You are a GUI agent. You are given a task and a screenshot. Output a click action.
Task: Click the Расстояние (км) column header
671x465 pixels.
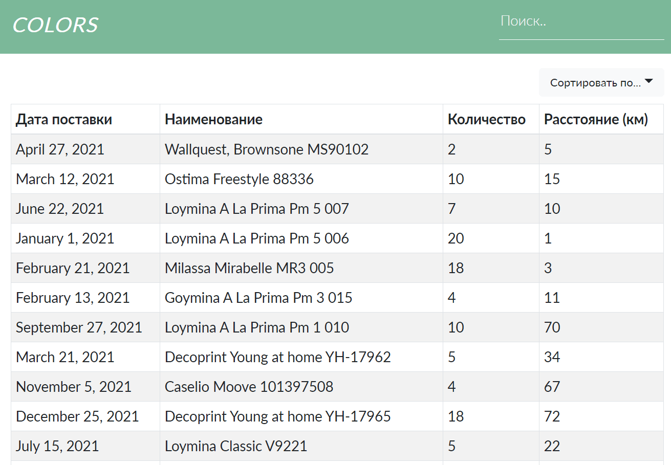pos(601,119)
